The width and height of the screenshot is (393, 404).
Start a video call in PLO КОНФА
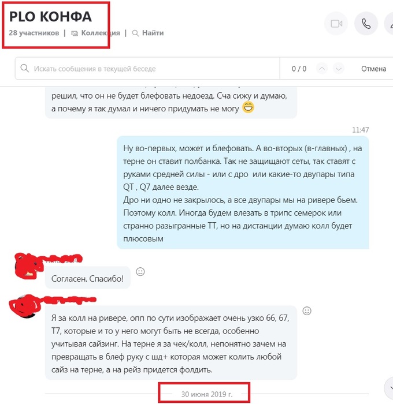click(336, 24)
